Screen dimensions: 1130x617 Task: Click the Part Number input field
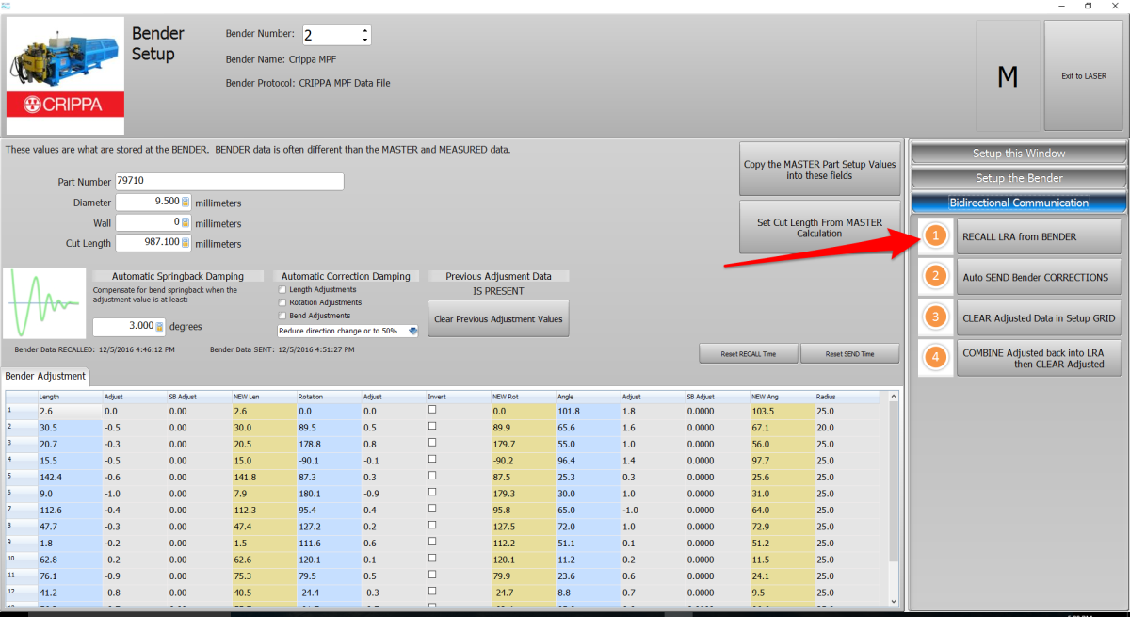(229, 182)
